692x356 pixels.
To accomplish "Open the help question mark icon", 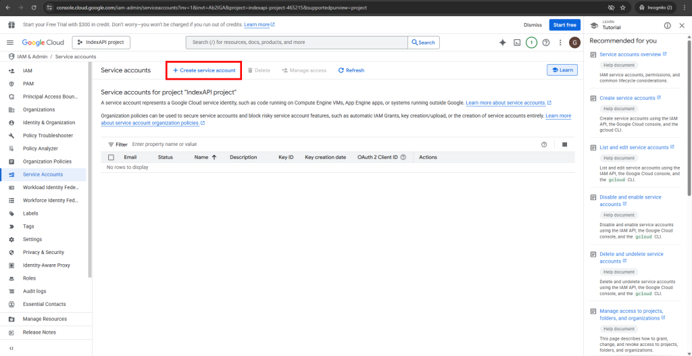I will (546, 43).
